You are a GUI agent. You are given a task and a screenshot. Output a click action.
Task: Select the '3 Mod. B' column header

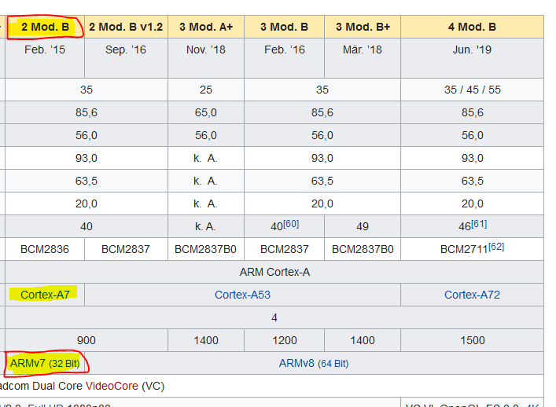pos(285,27)
